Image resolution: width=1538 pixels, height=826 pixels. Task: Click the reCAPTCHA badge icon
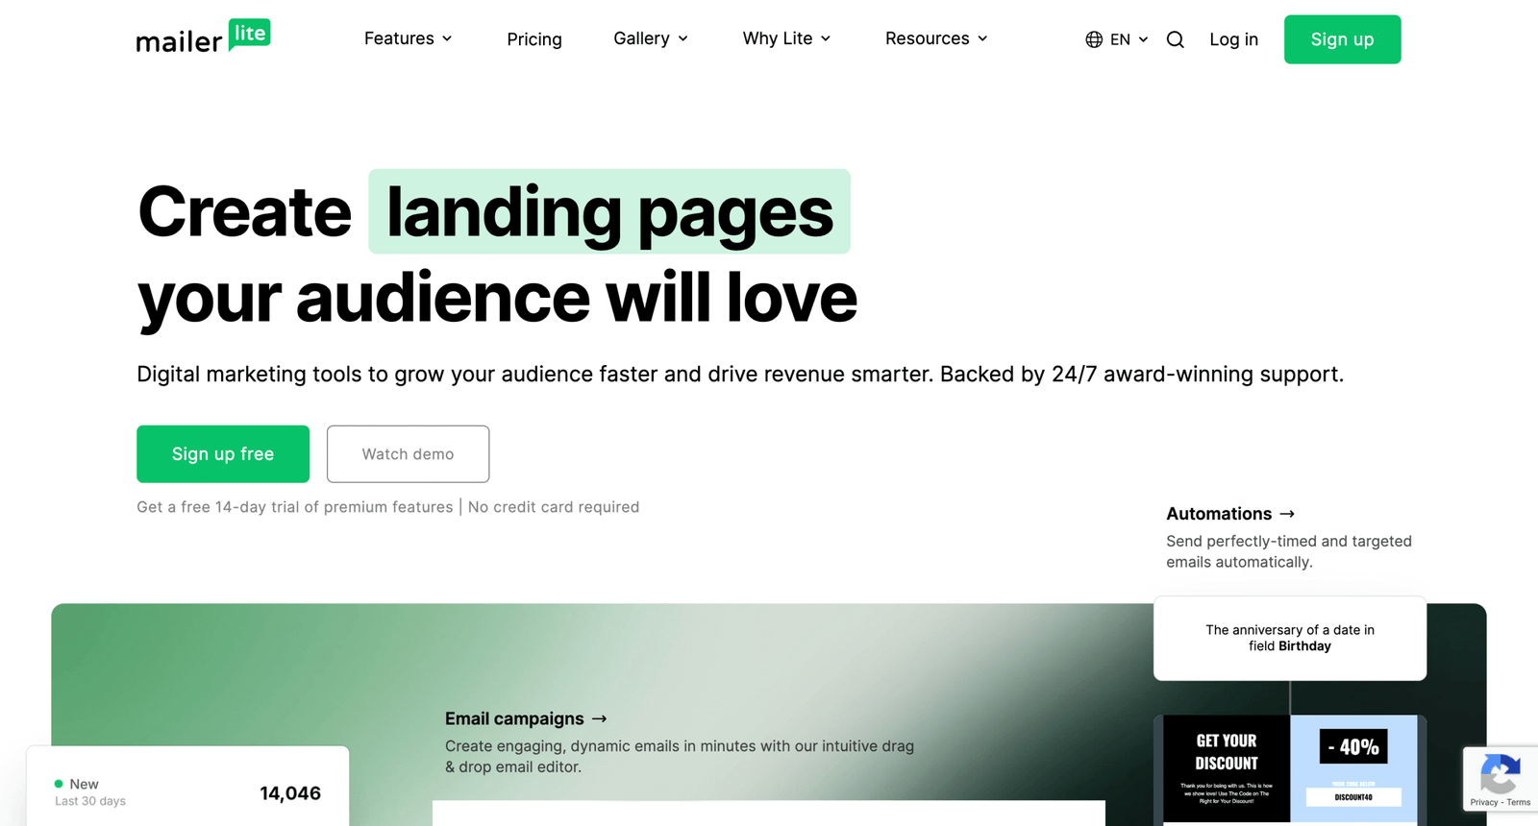click(x=1500, y=774)
